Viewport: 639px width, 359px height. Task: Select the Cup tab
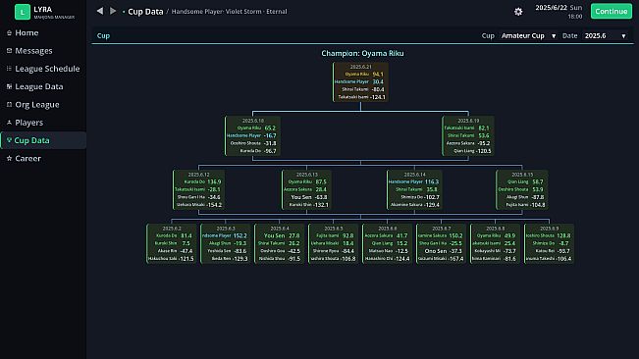coord(103,36)
